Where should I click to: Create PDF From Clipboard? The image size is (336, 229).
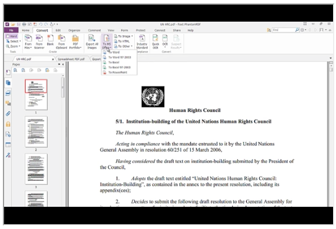pos(61,41)
